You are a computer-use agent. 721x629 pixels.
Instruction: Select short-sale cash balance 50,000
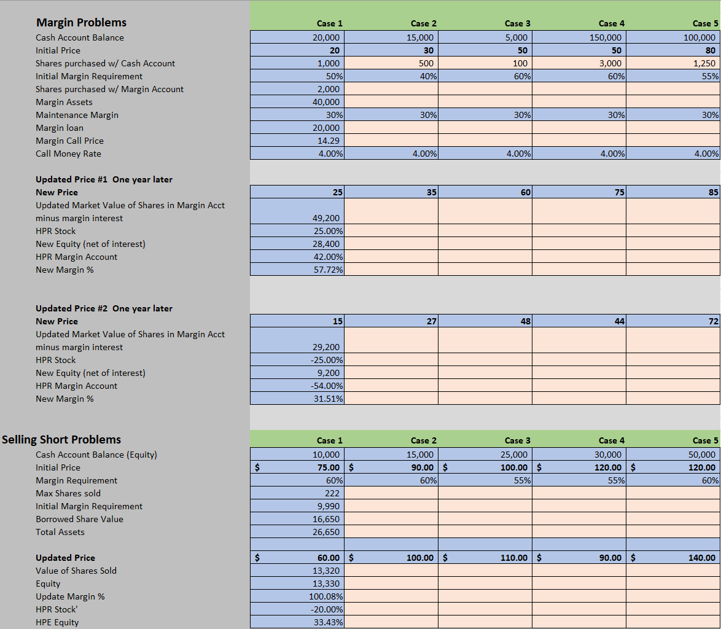672,455
